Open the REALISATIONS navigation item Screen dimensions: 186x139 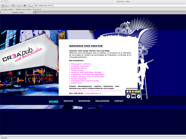point(102,101)
